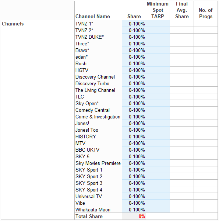The height and width of the screenshot is (221, 219).
Task: Edit Minimum Spot TARP for MTV
Action: 158,143
